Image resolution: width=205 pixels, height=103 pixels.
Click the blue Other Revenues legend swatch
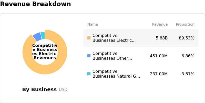89,56
